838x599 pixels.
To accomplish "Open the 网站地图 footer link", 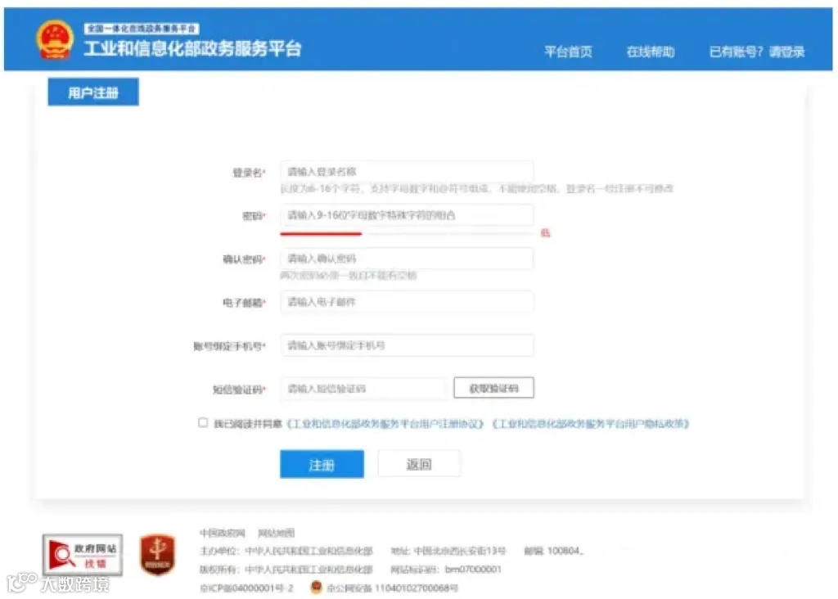I will [x=276, y=533].
